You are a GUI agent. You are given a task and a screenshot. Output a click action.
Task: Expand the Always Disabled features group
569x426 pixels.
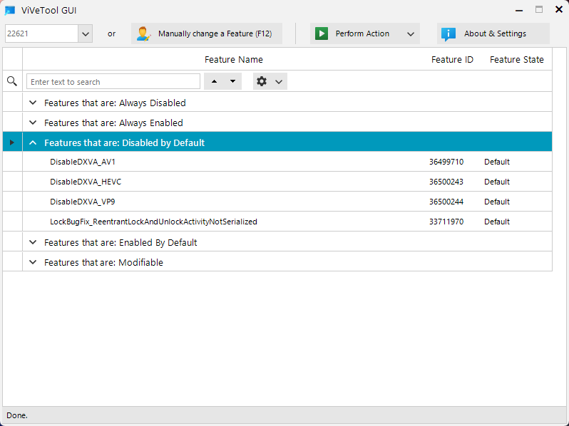click(x=33, y=103)
